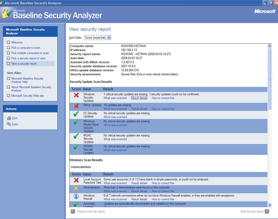Click the Copy action link
This screenshot has height=219, width=278.
coord(15,124)
